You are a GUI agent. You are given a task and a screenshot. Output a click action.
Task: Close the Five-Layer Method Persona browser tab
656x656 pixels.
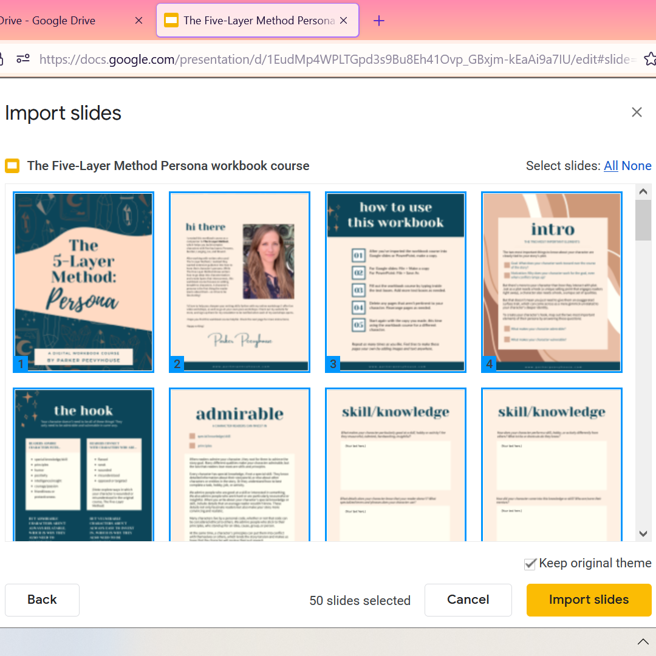coord(343,20)
